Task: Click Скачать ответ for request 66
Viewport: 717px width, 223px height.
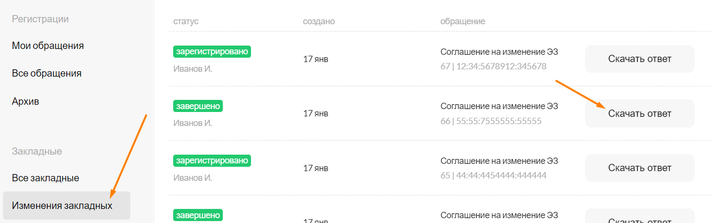Action: pos(640,113)
